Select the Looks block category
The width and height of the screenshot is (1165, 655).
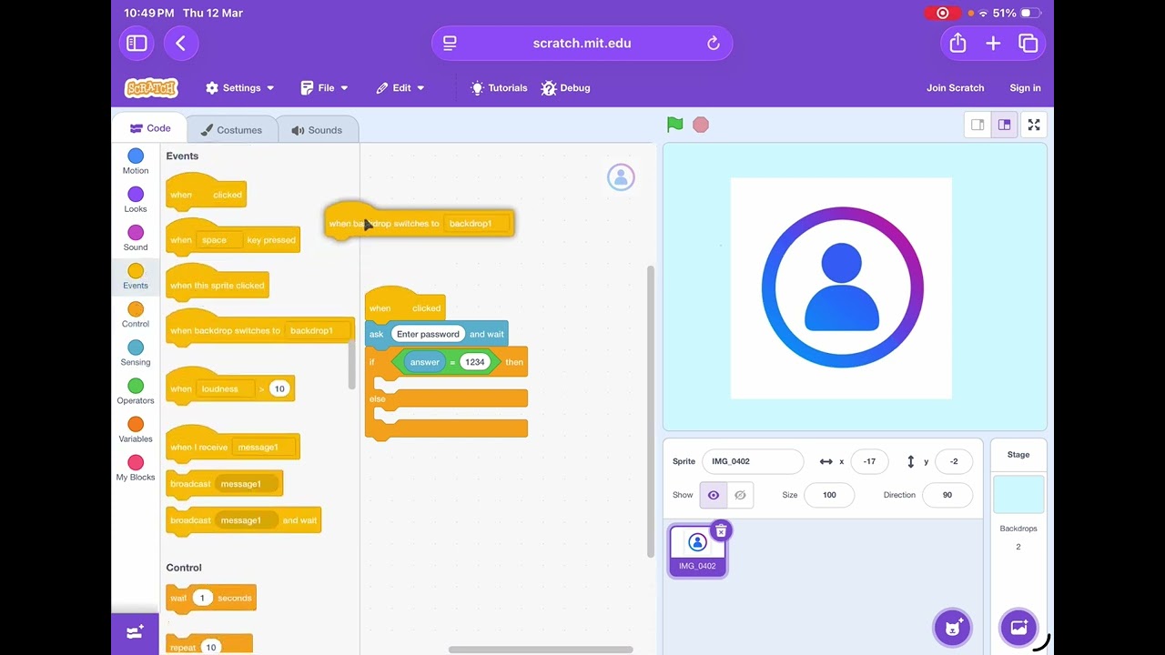coord(136,200)
